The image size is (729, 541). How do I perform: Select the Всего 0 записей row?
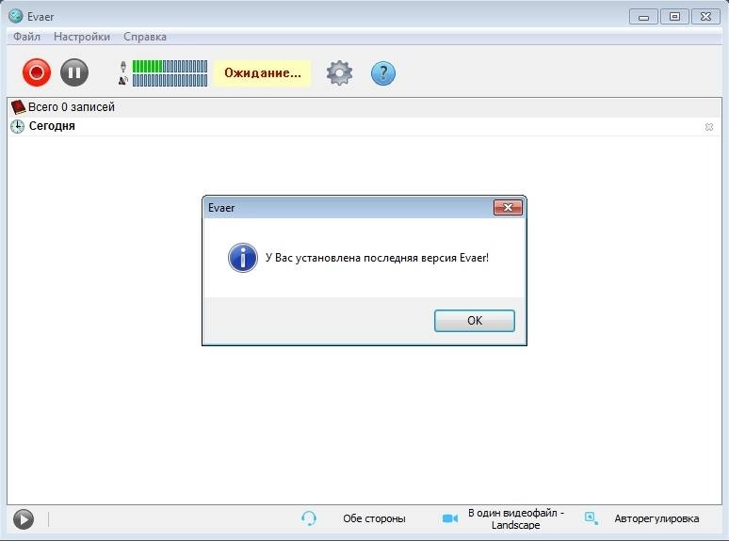[x=364, y=107]
